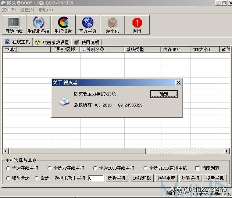The height and width of the screenshot is (198, 232).
Task: Click the 远程卸载 button
Action: [142, 178]
